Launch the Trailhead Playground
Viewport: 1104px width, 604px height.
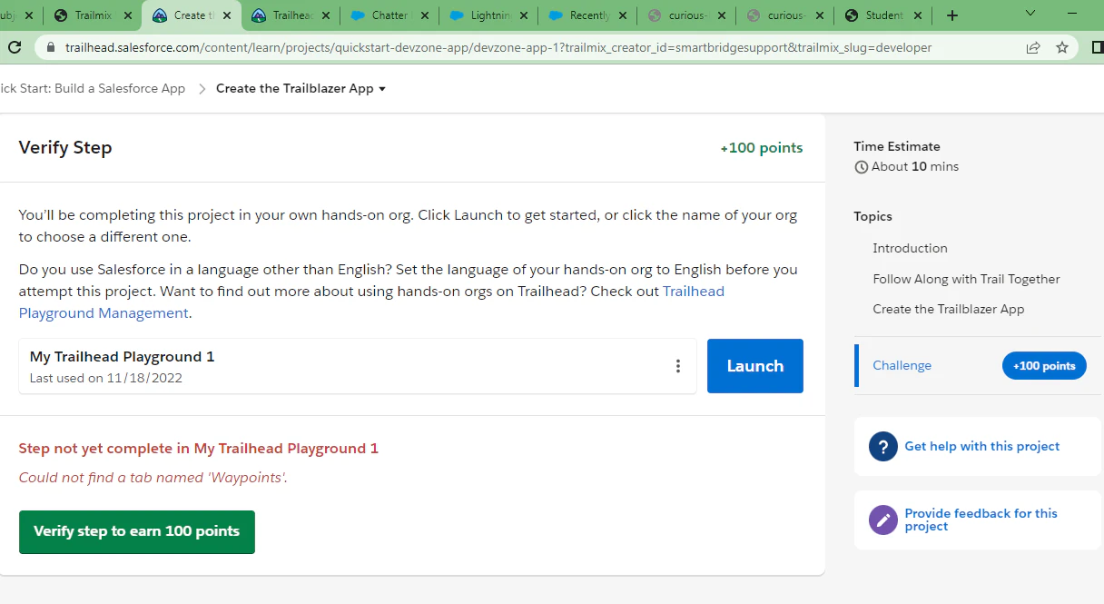coord(755,366)
